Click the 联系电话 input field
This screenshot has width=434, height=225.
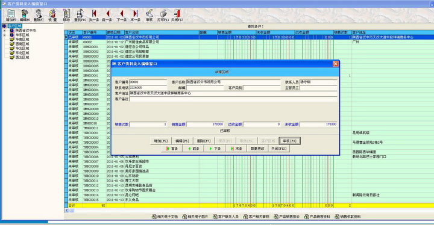click(x=148, y=88)
